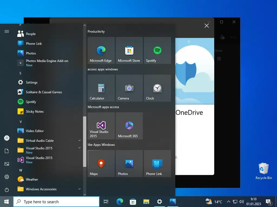
Task: Open the Maps tile
Action: point(101,164)
